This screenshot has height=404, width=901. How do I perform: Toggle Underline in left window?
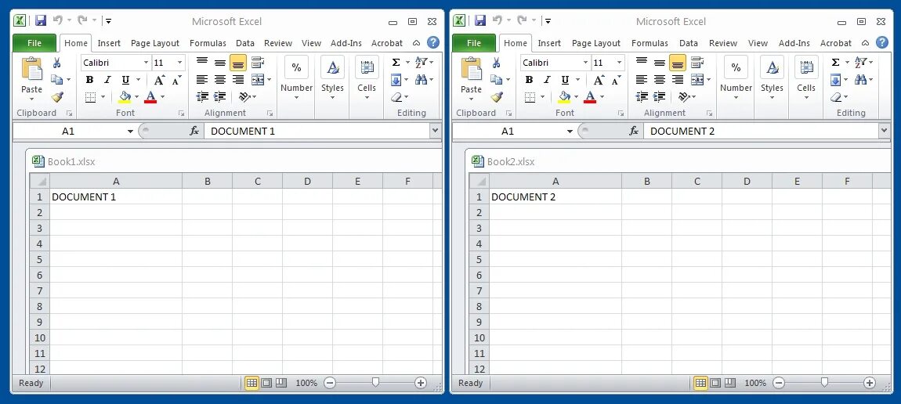coord(125,80)
